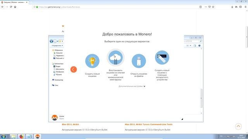Open the Firefox downloads arrow
This screenshot has height=139, width=248.
232,7
